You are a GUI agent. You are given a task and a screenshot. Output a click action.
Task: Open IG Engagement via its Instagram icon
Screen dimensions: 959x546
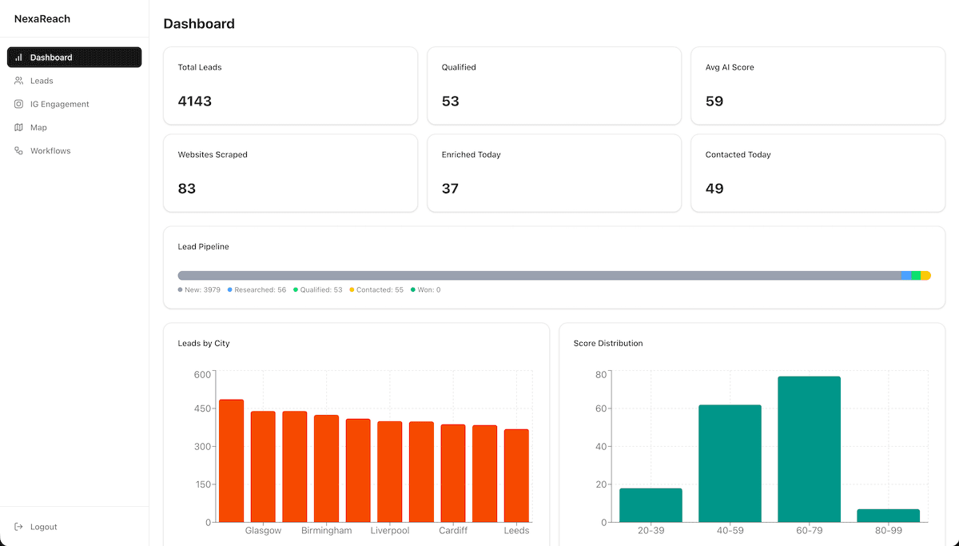pyautogui.click(x=18, y=104)
